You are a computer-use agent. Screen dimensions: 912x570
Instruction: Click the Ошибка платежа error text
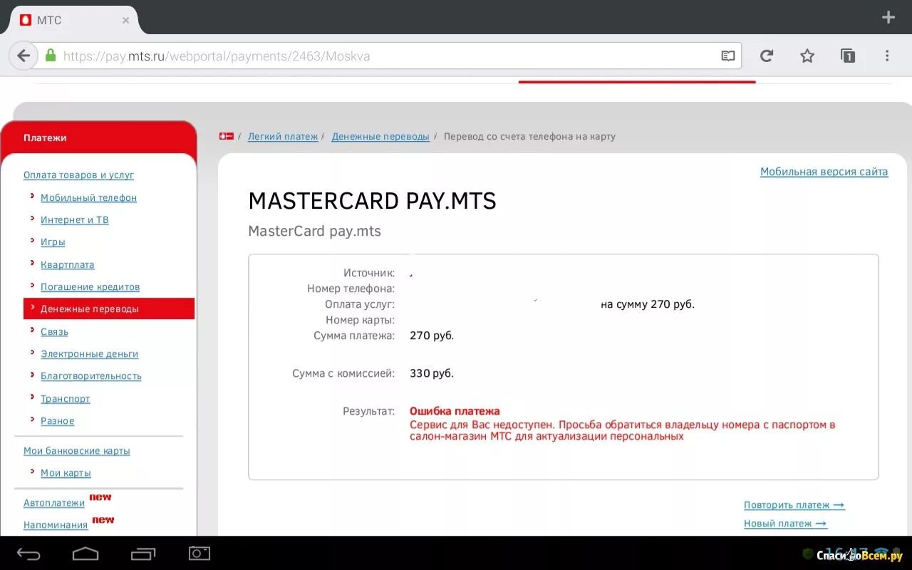click(455, 411)
